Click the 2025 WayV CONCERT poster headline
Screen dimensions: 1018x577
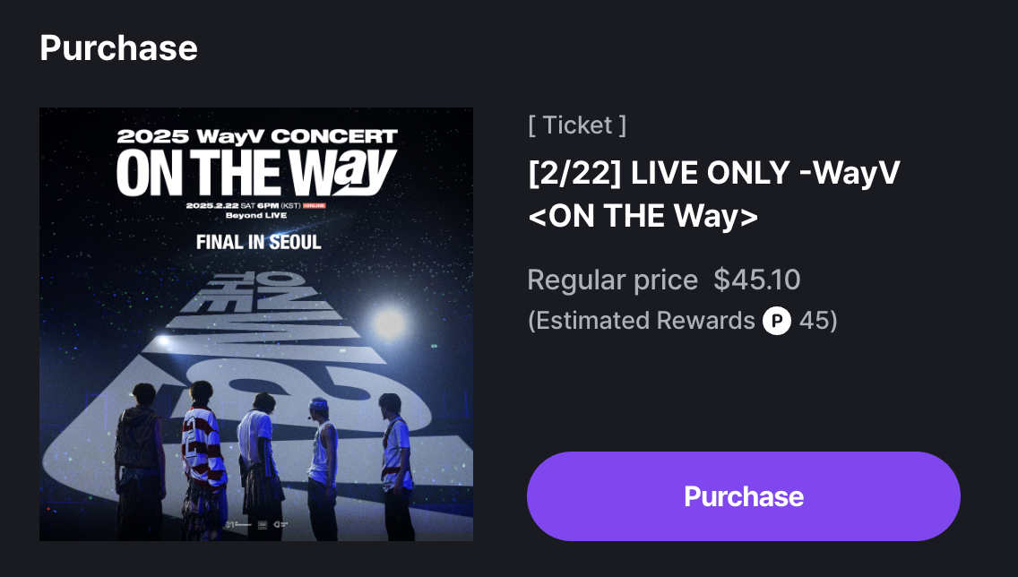pyautogui.click(x=256, y=137)
